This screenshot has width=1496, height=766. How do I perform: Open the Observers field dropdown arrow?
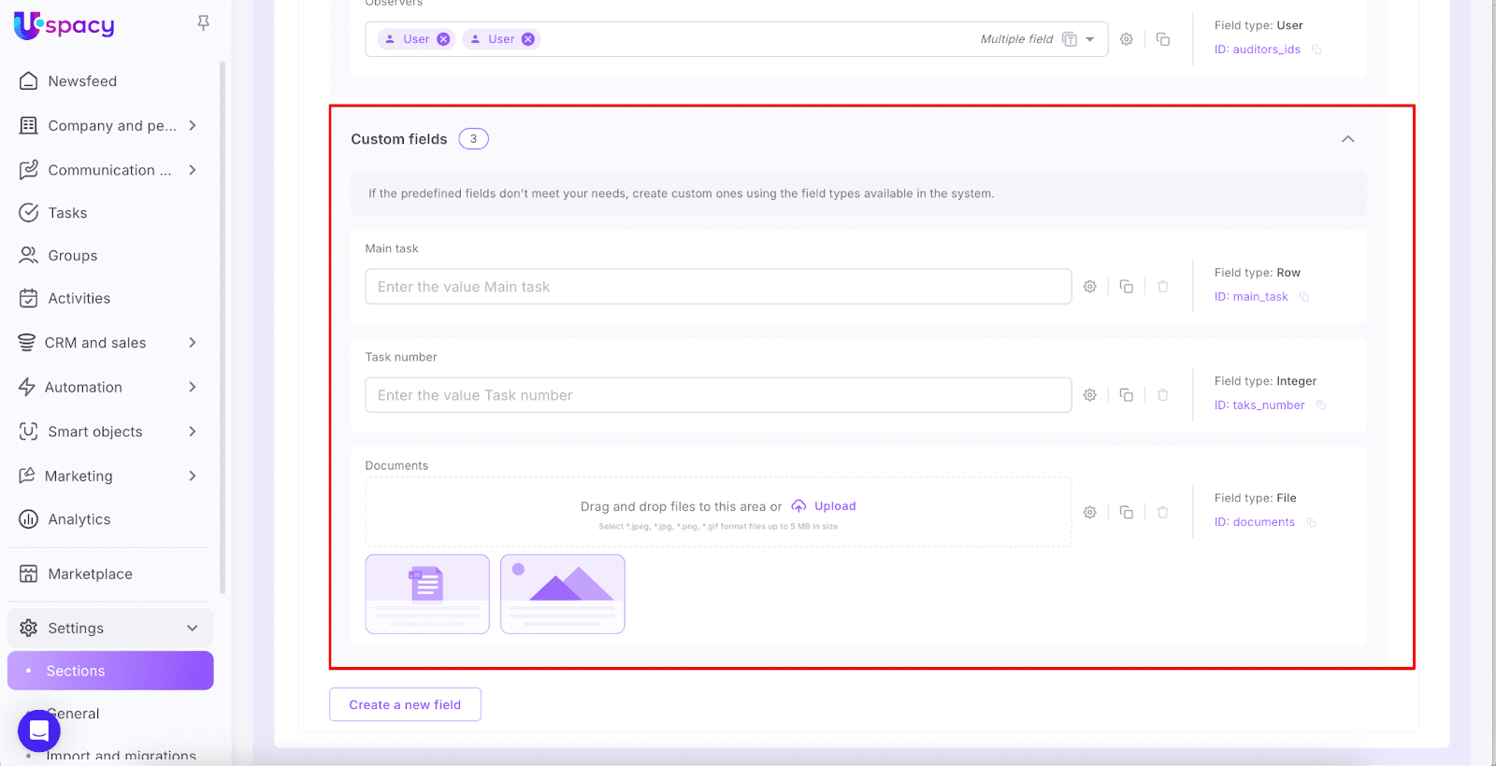pos(1089,39)
